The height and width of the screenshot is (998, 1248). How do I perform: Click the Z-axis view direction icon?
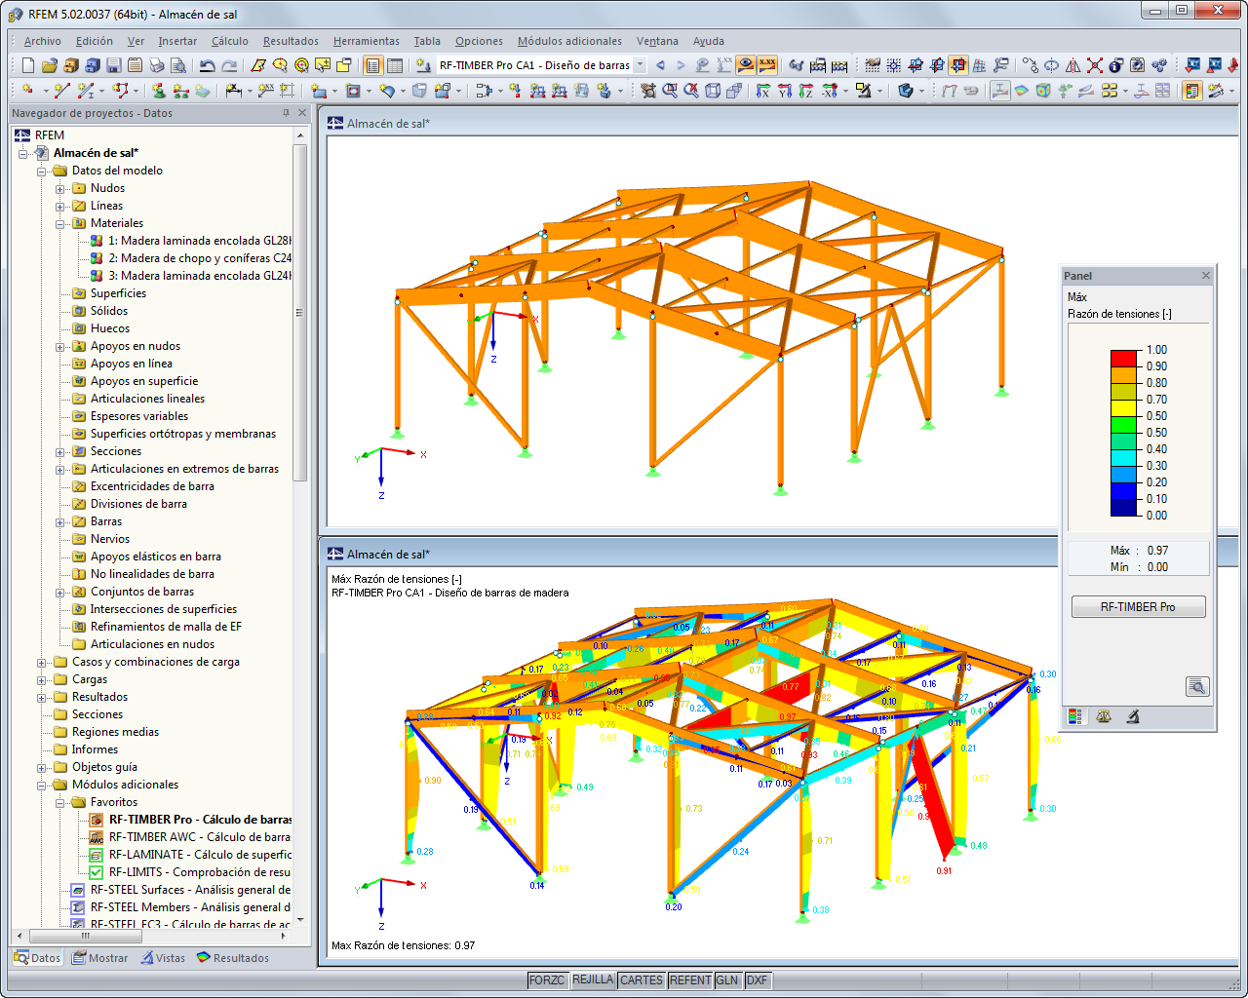point(806,91)
